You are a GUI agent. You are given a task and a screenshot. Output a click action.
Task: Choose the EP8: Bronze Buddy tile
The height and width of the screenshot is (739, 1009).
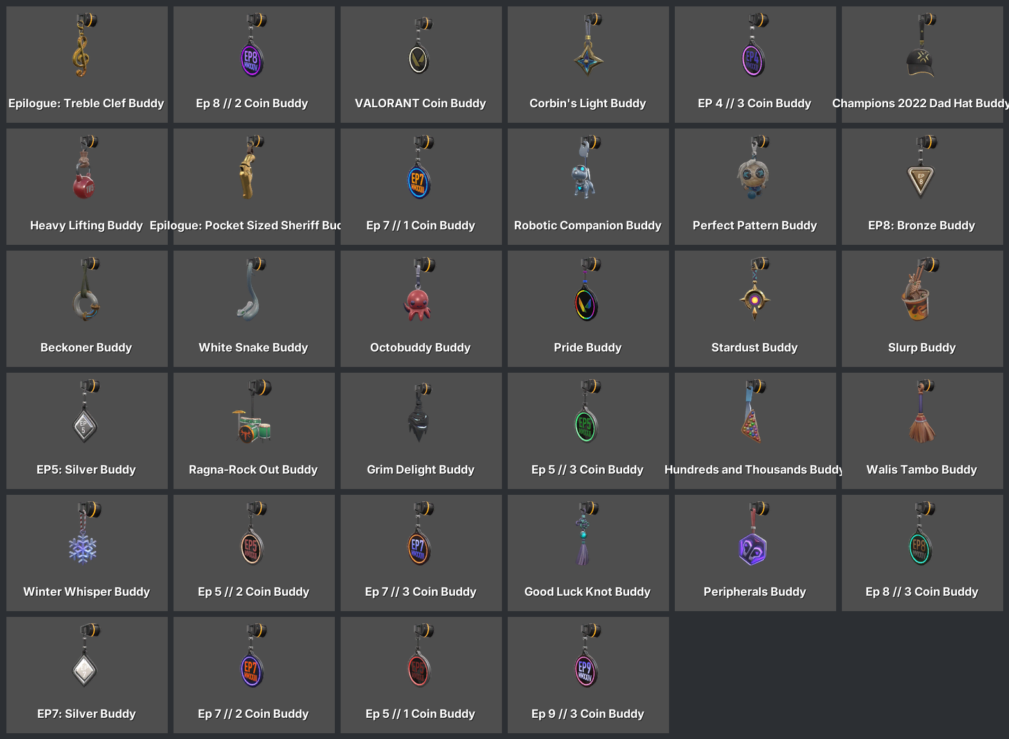(922, 186)
